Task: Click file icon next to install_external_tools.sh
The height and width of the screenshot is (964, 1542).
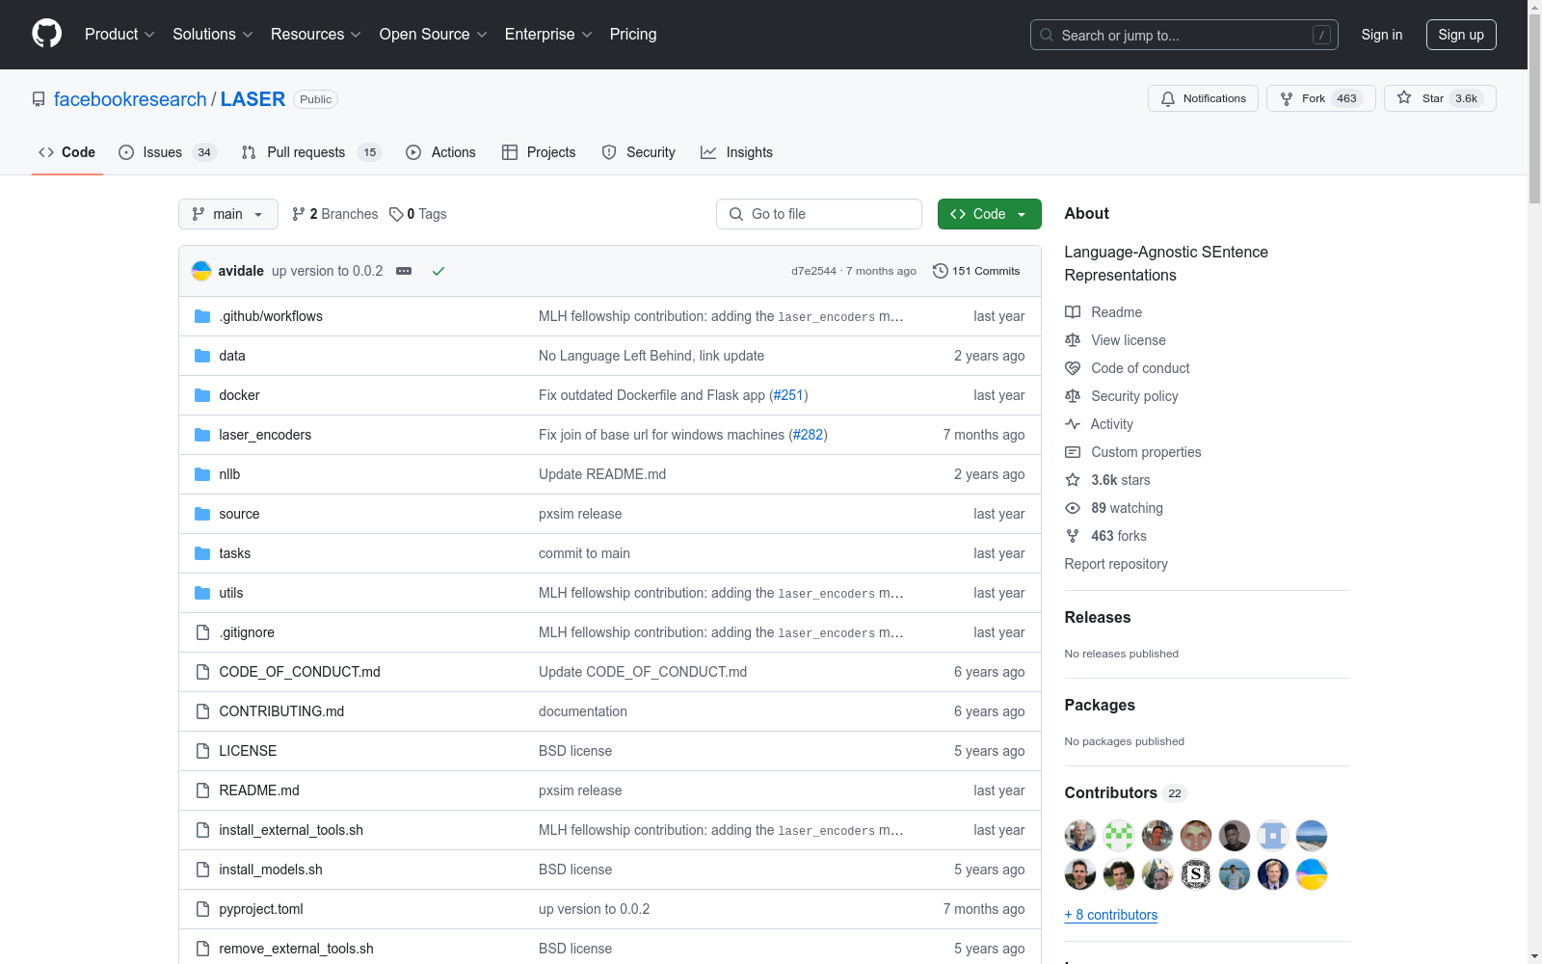Action: [x=202, y=830]
